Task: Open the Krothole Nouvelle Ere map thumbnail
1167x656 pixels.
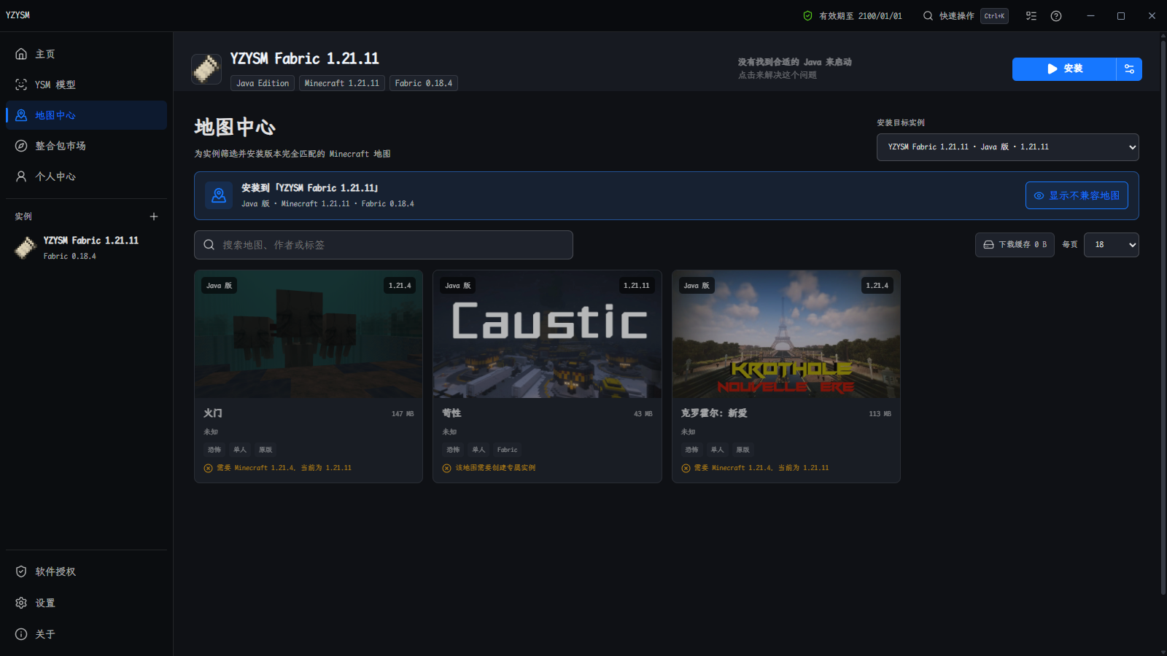Action: click(786, 335)
